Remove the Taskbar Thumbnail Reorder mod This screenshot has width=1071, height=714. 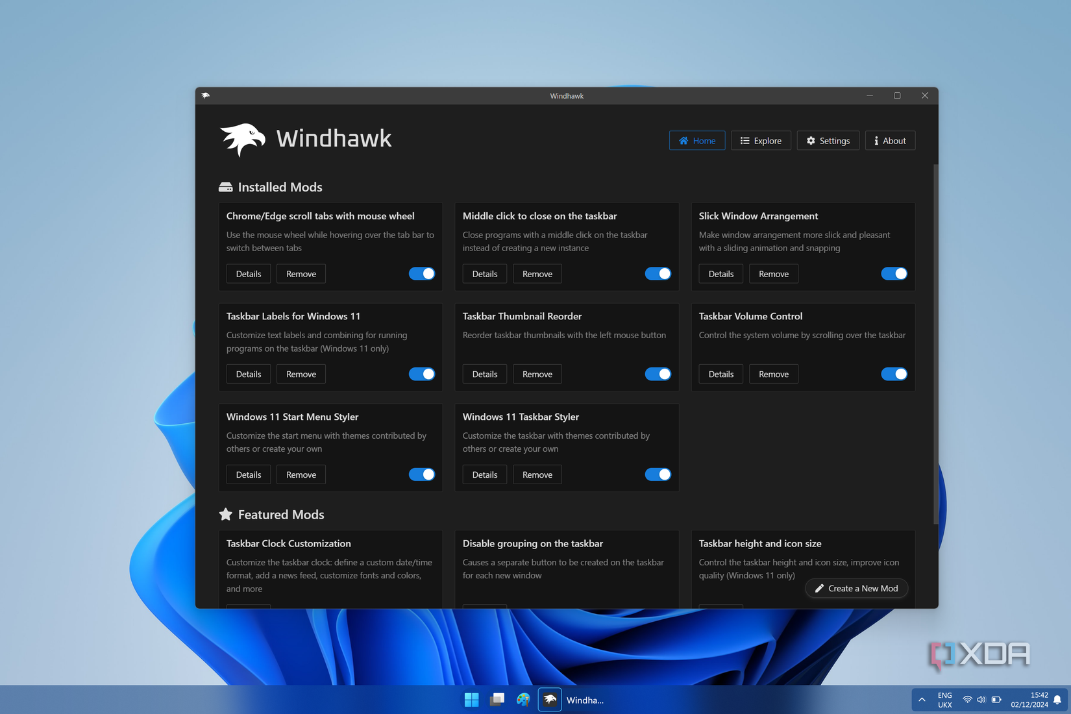(537, 374)
